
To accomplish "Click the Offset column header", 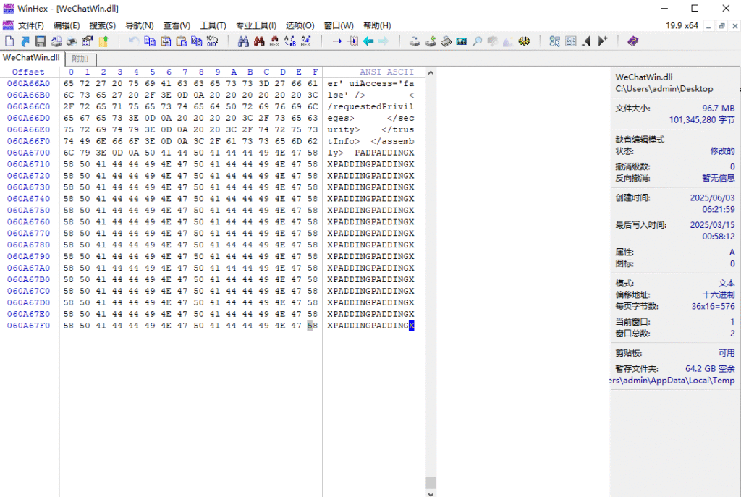I will click(x=28, y=72).
